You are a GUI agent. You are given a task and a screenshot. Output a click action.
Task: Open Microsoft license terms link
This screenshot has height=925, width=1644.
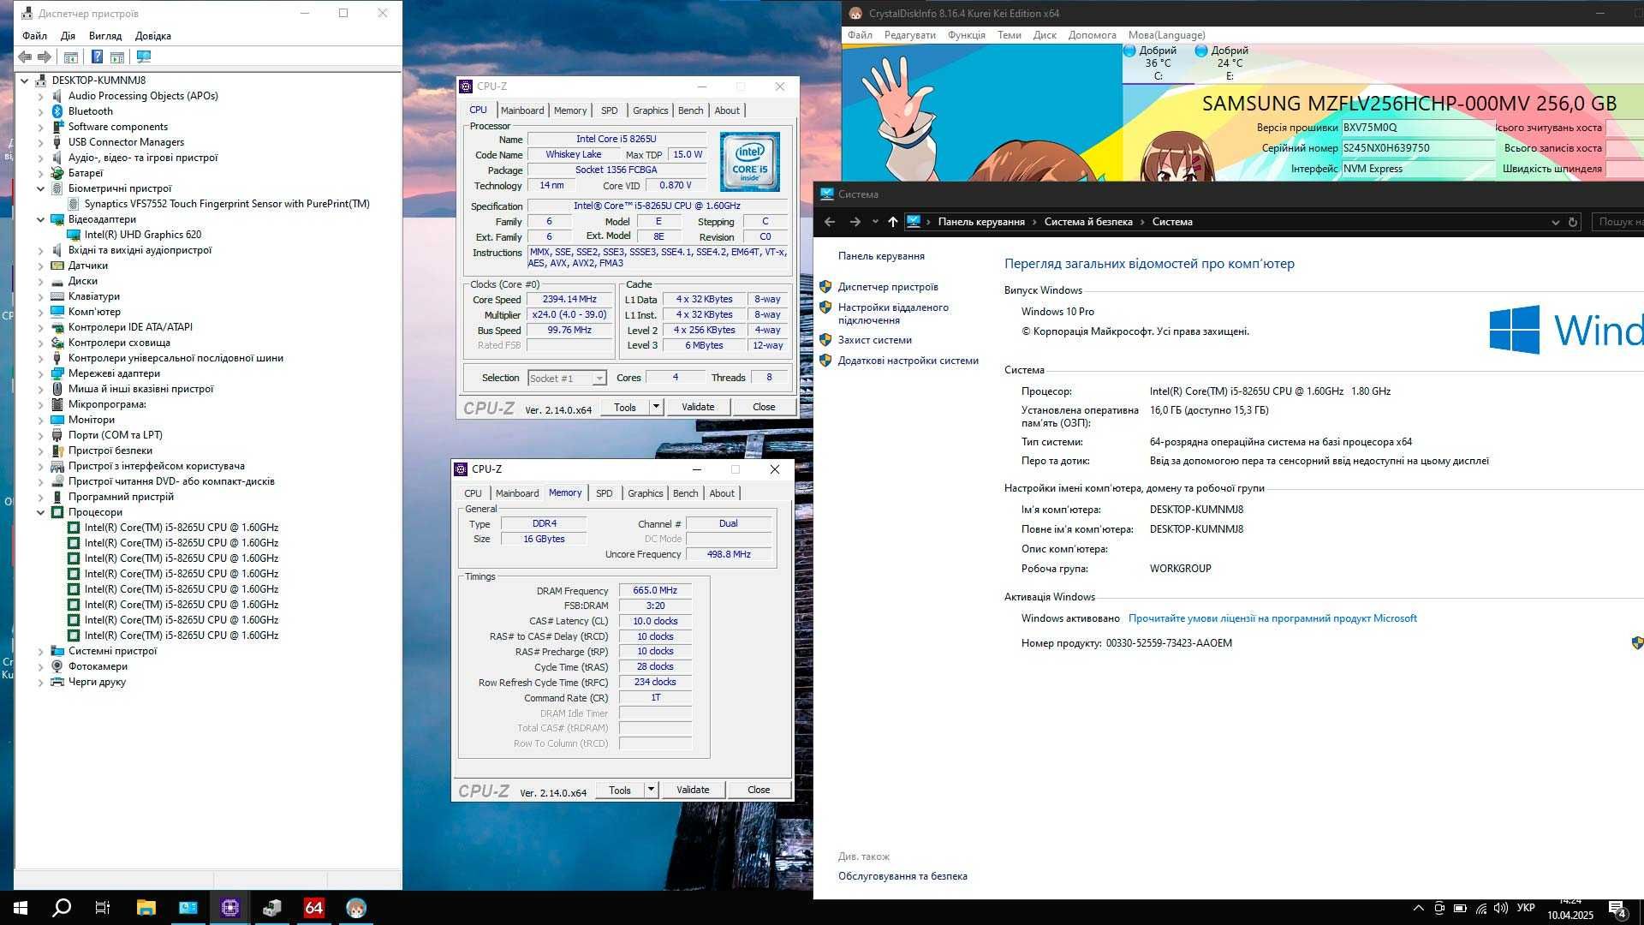1272,618
